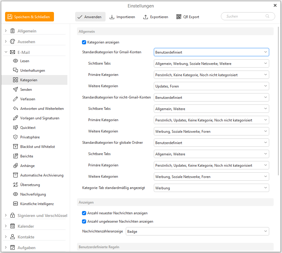Expand the Aussehen section chevron

coord(6,41)
